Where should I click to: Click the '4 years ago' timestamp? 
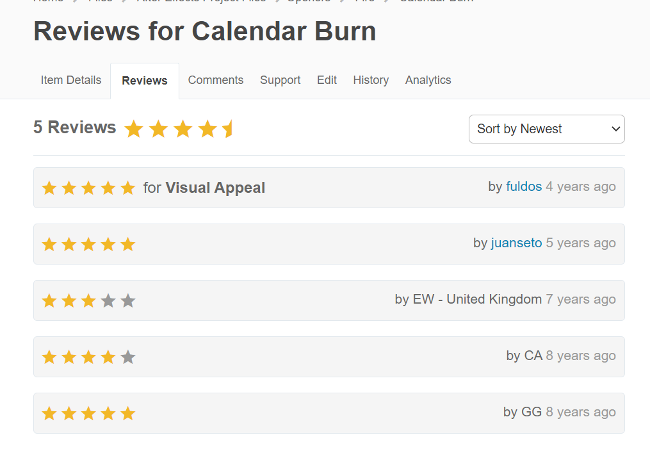pos(581,186)
